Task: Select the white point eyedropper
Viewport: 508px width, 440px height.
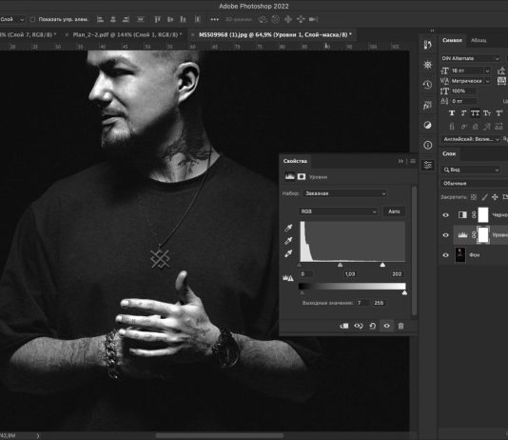Action: 288,253
